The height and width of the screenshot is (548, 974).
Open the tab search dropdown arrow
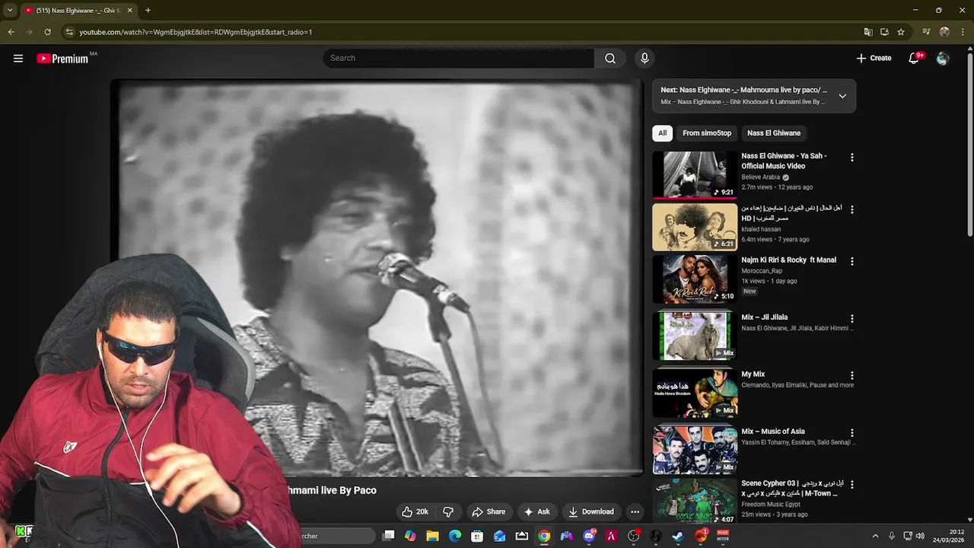click(x=10, y=11)
